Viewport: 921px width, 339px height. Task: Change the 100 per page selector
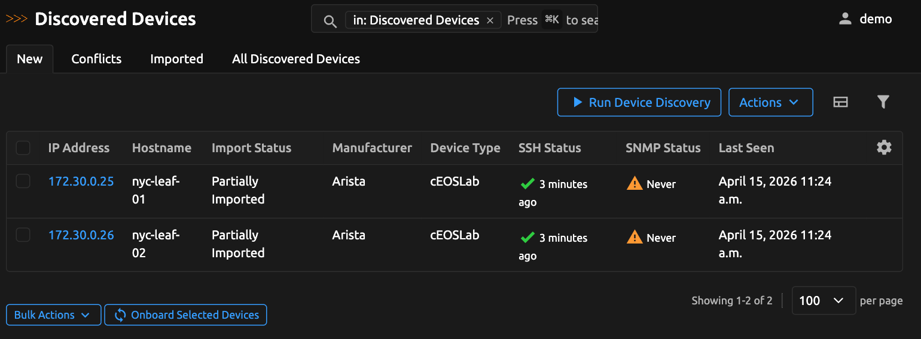[x=823, y=300]
